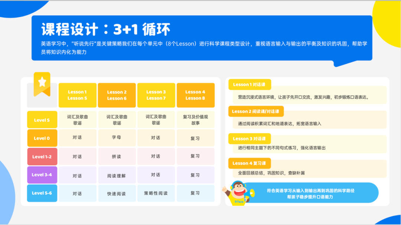Click the "复习及价值观故事" cell in Level S row
The height and width of the screenshot is (225, 401).
(195, 120)
